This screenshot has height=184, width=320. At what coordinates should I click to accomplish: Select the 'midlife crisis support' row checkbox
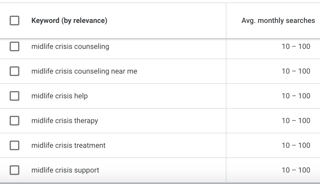pyautogui.click(x=14, y=170)
